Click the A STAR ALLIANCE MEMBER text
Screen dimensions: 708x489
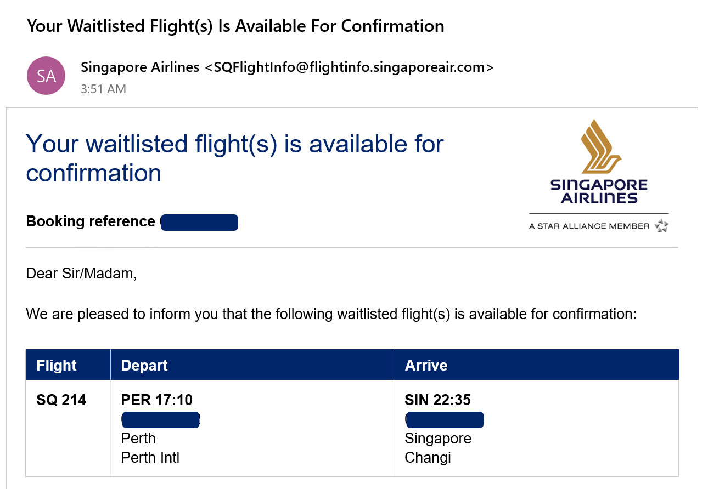click(x=589, y=226)
